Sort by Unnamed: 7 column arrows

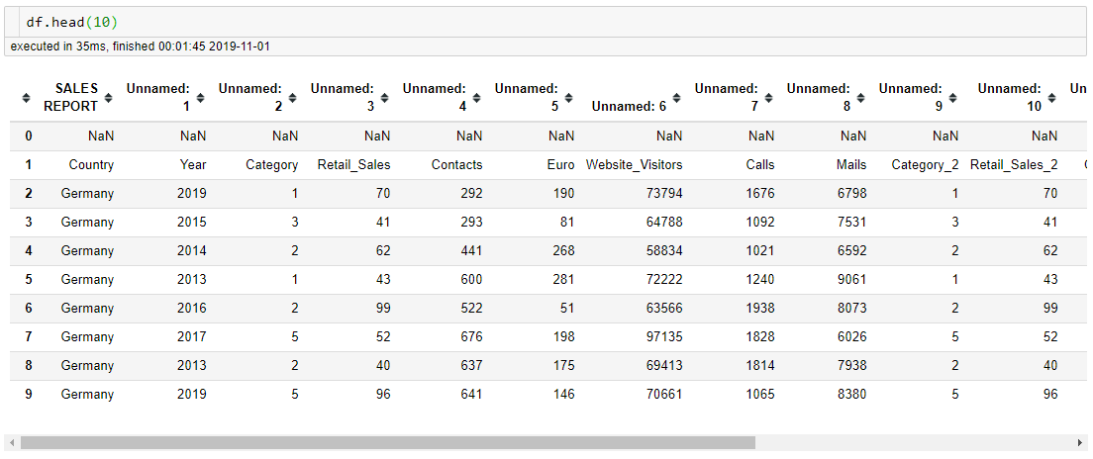(769, 98)
